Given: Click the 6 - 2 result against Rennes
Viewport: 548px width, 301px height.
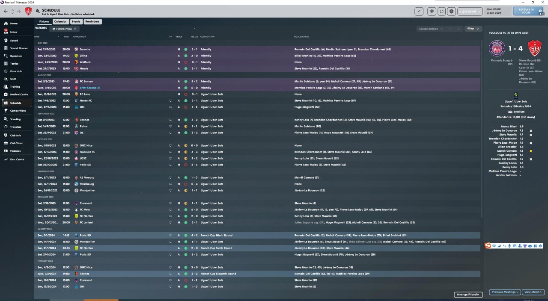Looking at the screenshot, I should (194, 120).
